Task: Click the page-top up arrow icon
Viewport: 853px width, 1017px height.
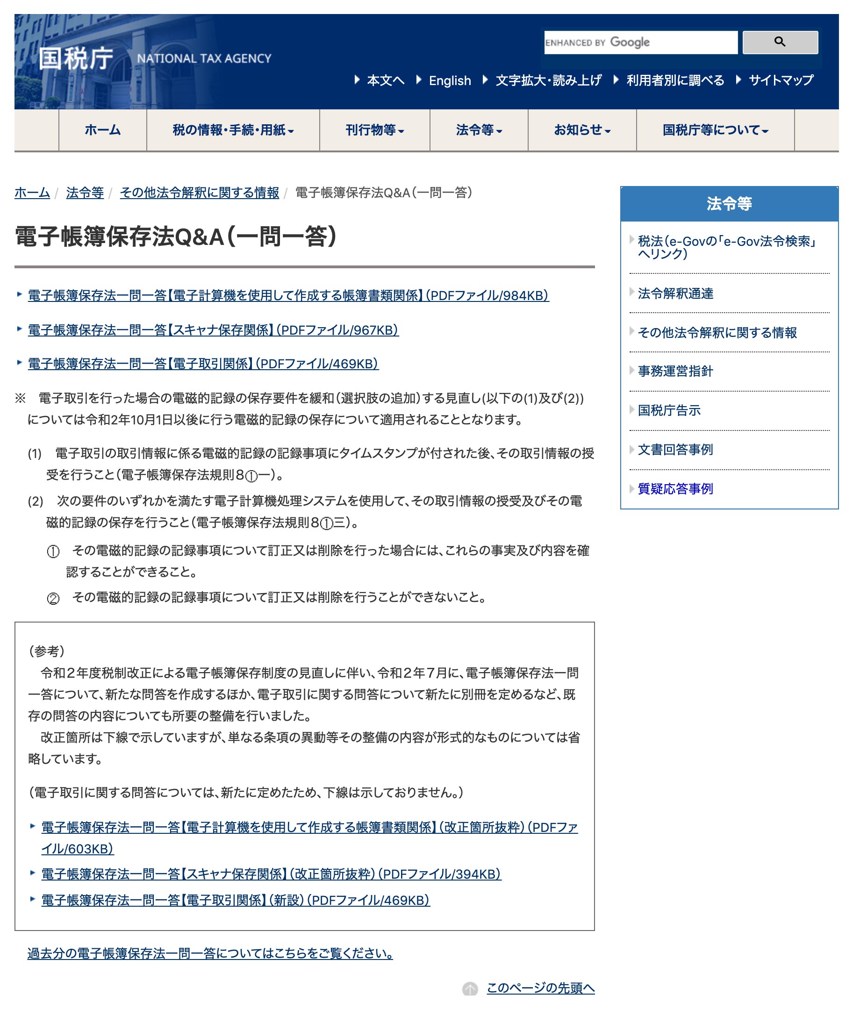Action: click(x=469, y=988)
